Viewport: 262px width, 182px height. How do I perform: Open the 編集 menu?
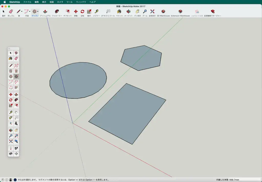click(37, 2)
